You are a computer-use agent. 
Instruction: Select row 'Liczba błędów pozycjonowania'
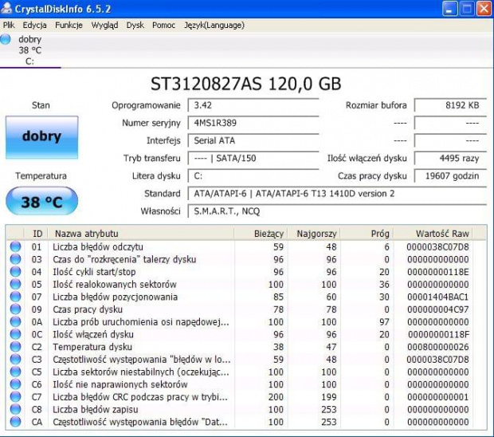point(246,297)
